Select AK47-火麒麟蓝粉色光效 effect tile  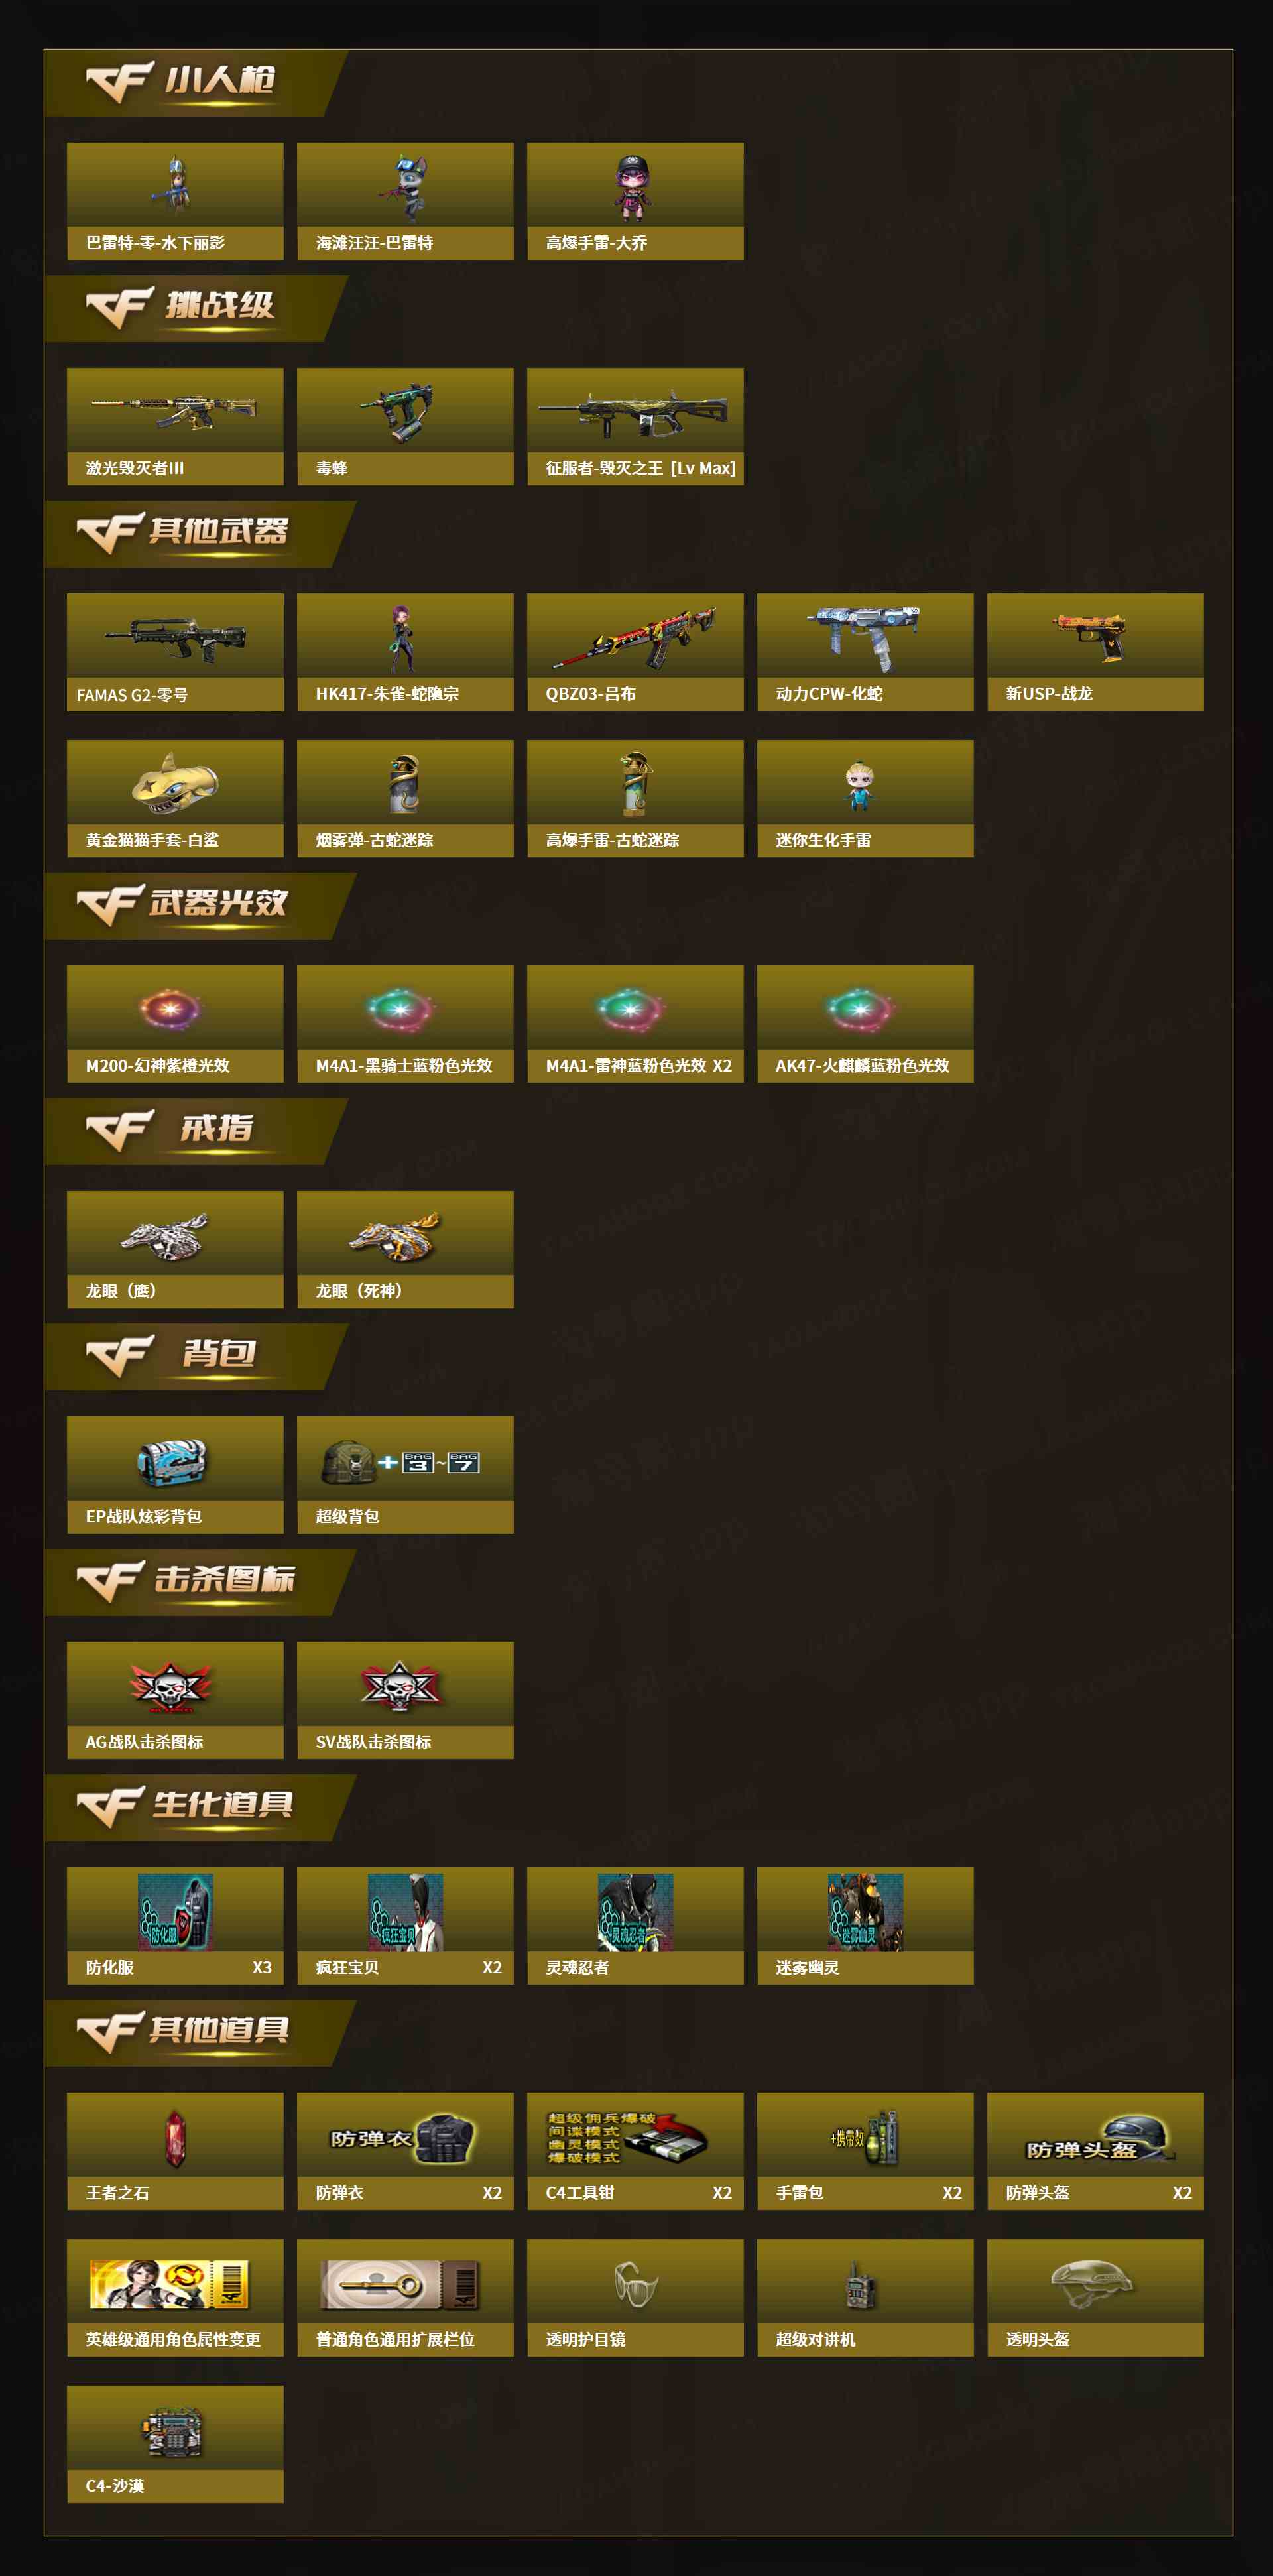[x=865, y=1023]
